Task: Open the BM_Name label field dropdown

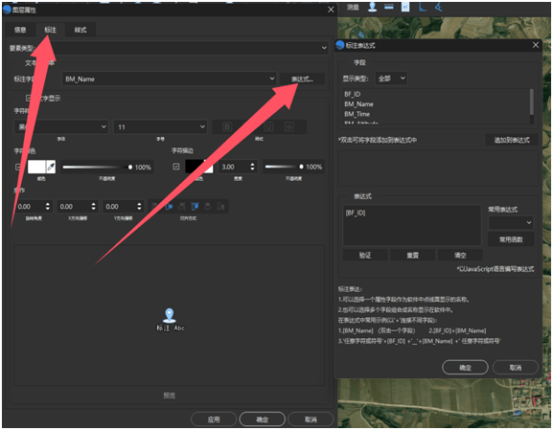Action: tap(169, 79)
